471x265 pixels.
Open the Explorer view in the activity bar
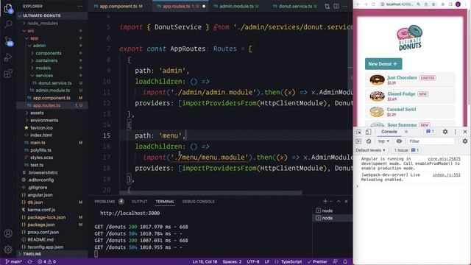[8, 8]
